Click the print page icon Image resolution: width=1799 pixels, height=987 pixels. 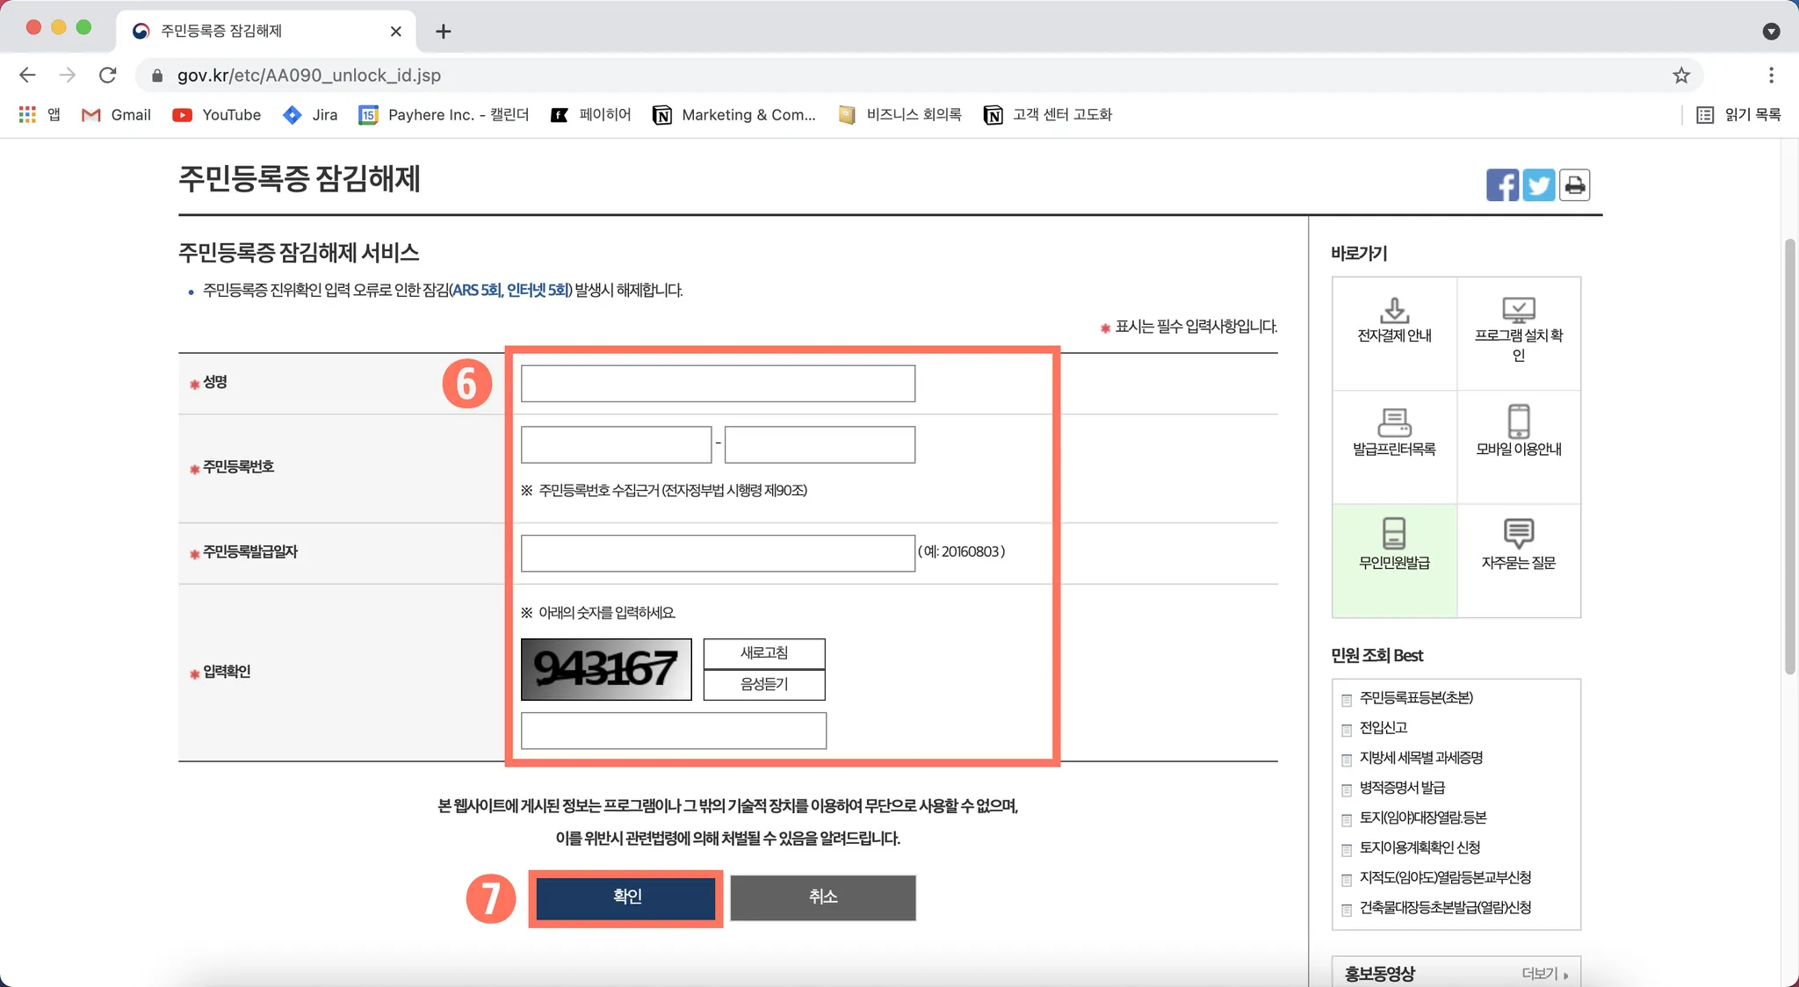tap(1575, 185)
